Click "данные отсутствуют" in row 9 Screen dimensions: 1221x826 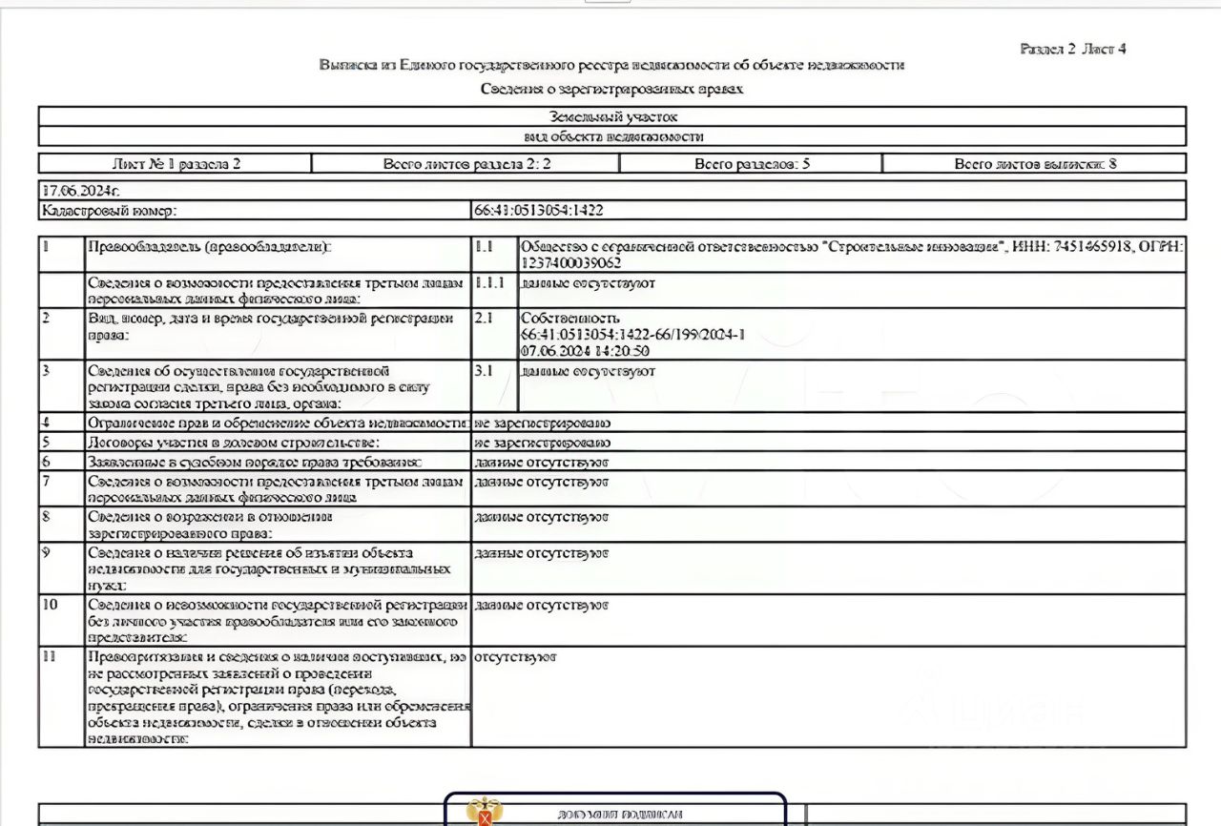point(541,553)
